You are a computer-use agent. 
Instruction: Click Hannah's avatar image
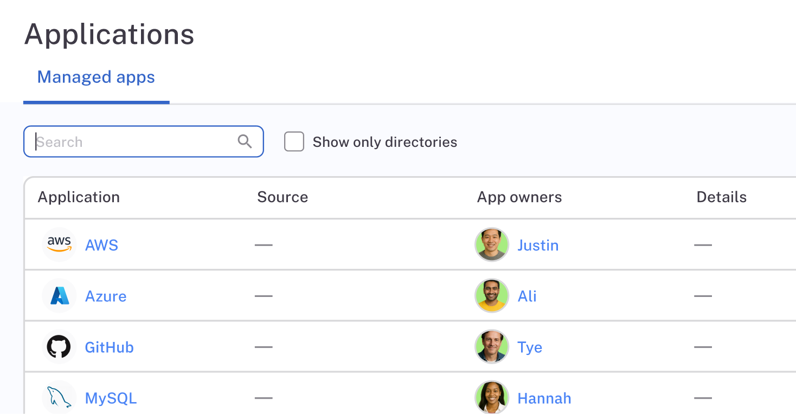coord(491,397)
